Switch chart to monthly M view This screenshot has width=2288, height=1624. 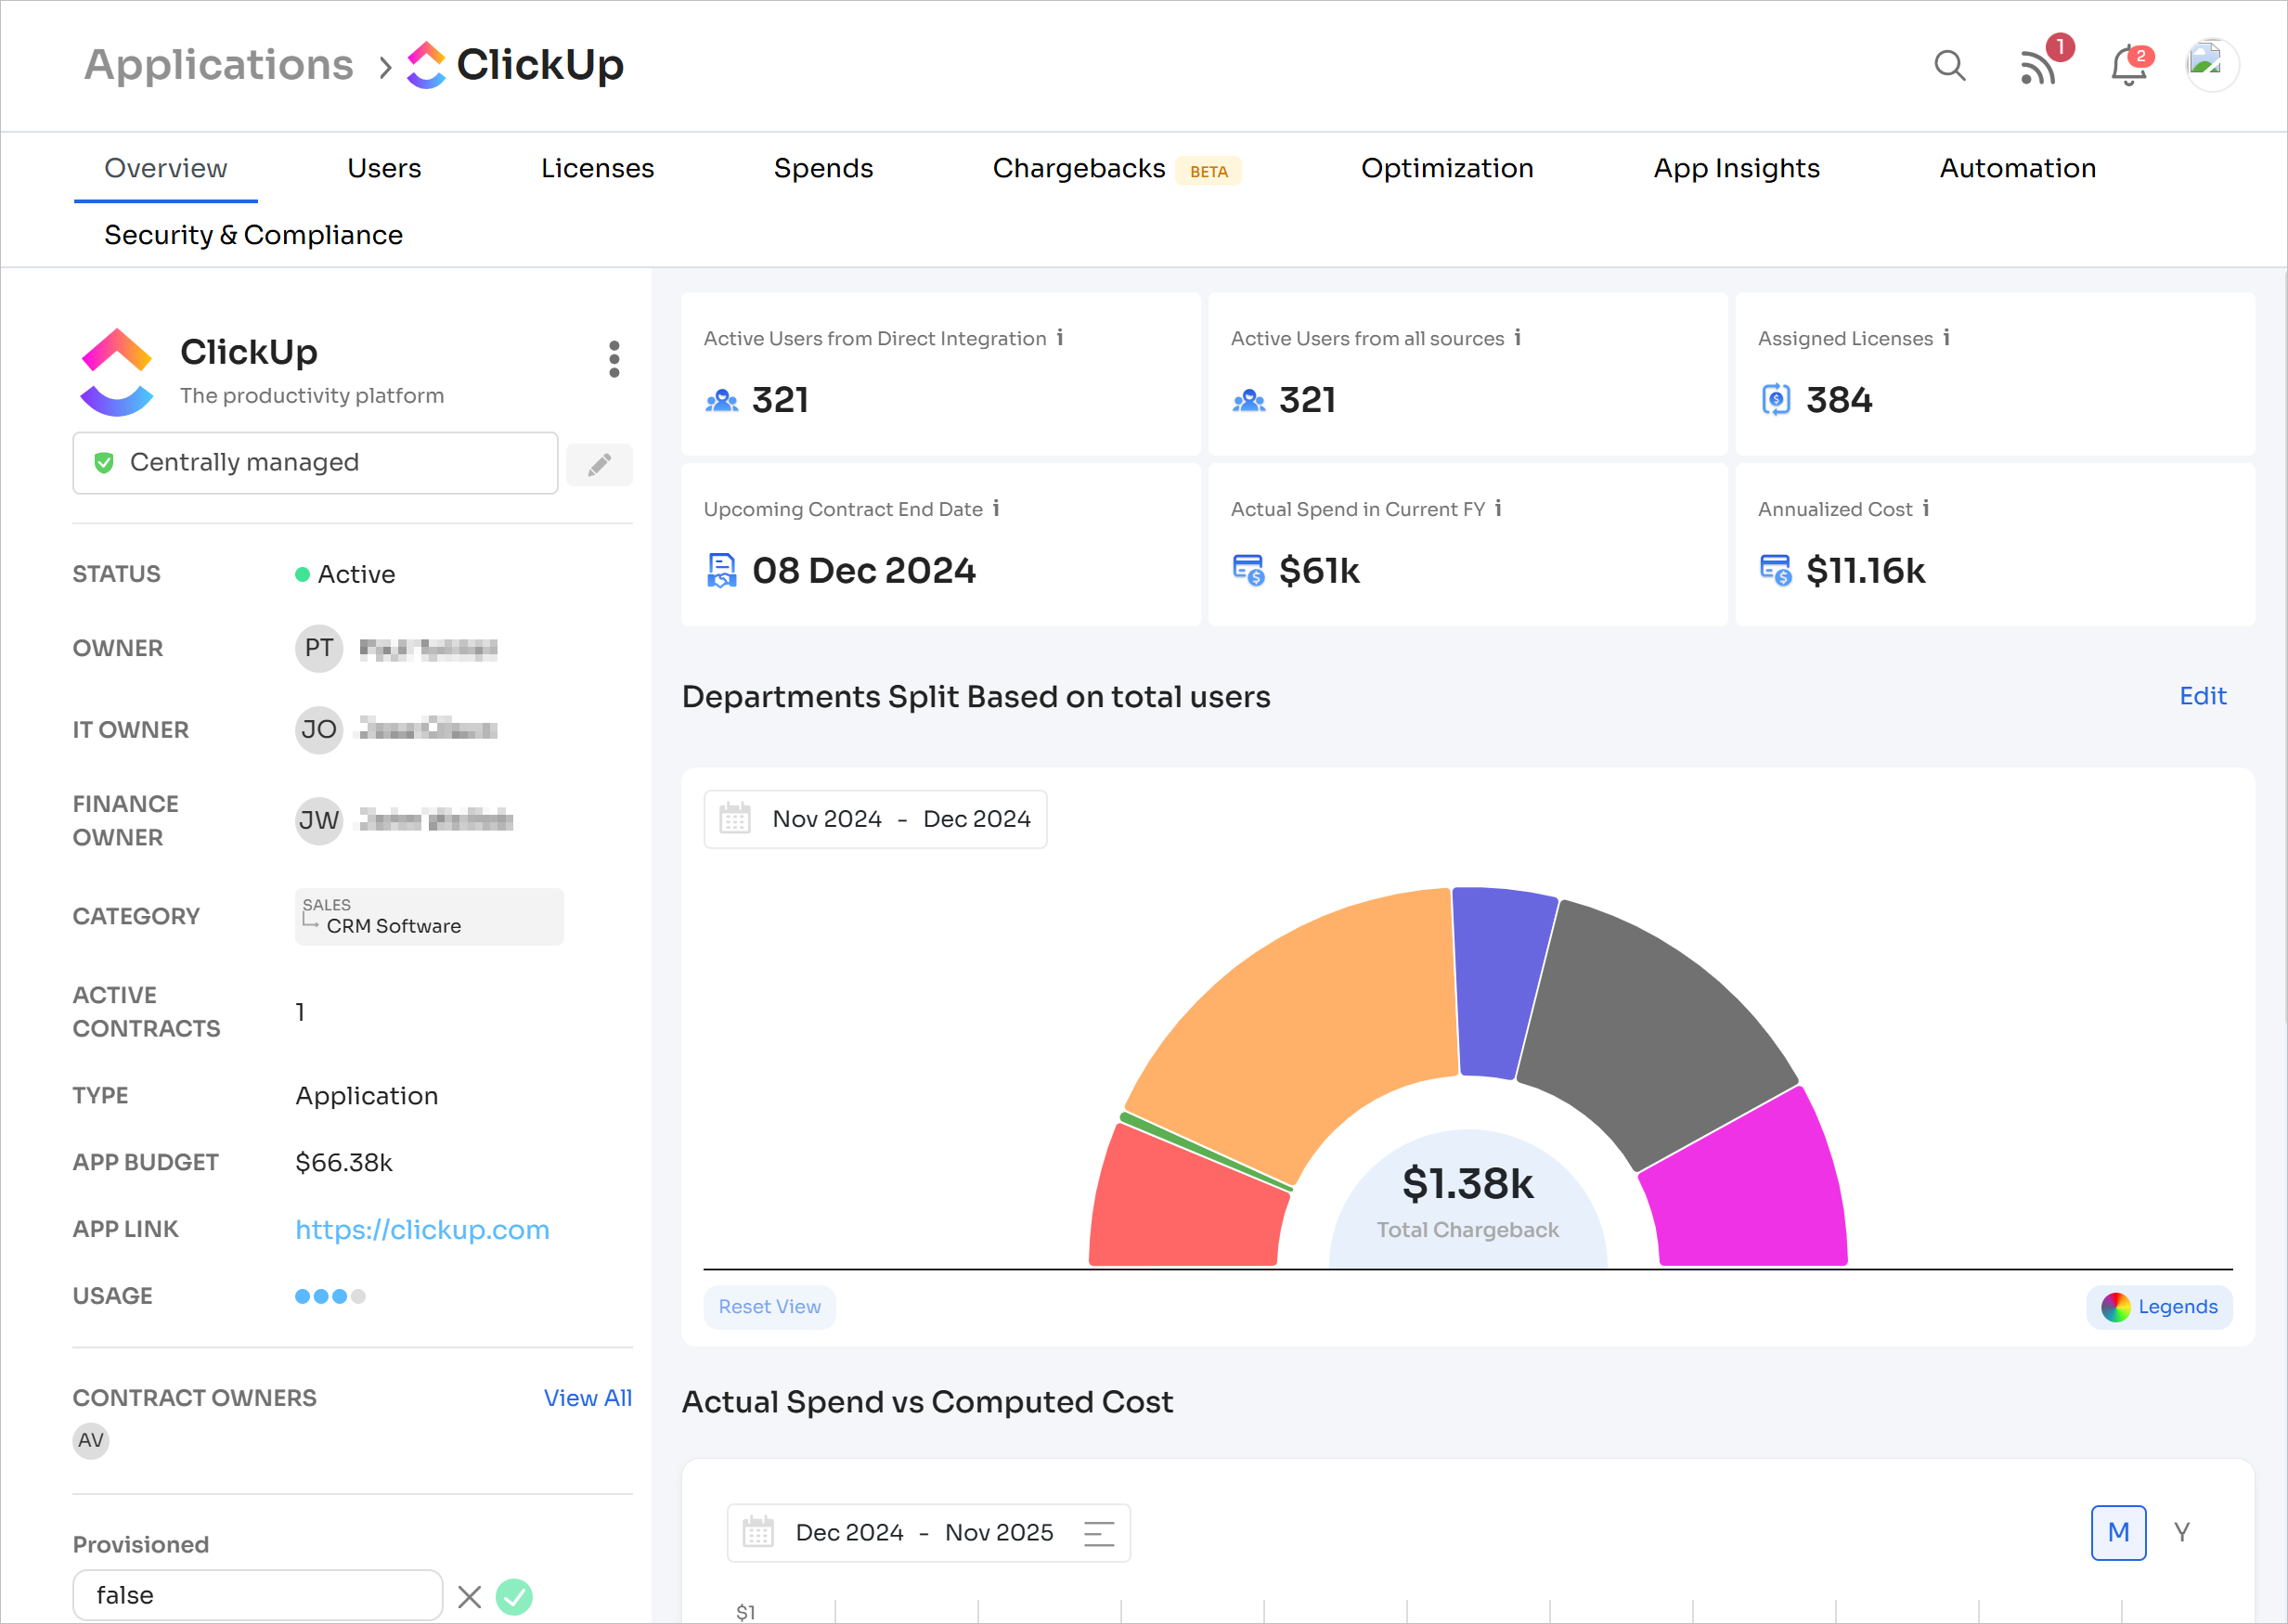coord(2117,1532)
